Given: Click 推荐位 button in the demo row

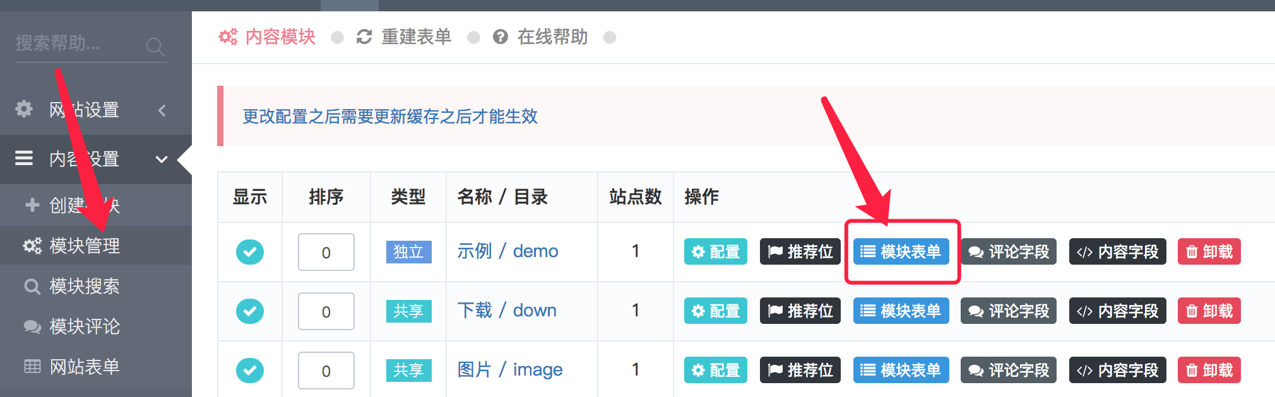Looking at the screenshot, I should click(x=800, y=251).
